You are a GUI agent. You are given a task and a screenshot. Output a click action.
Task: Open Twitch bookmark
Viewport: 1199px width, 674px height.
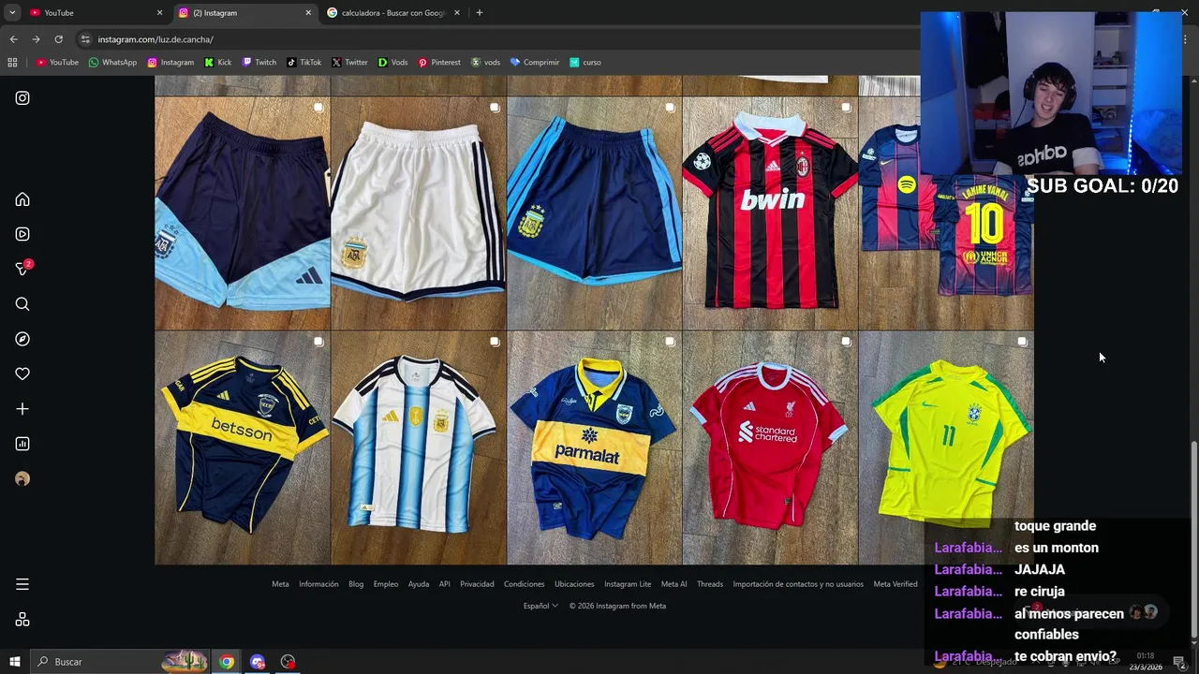click(x=259, y=63)
